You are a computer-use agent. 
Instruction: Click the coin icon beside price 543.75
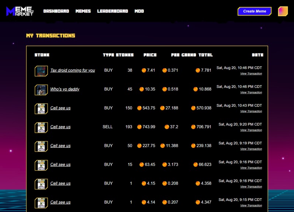[x=139, y=108]
